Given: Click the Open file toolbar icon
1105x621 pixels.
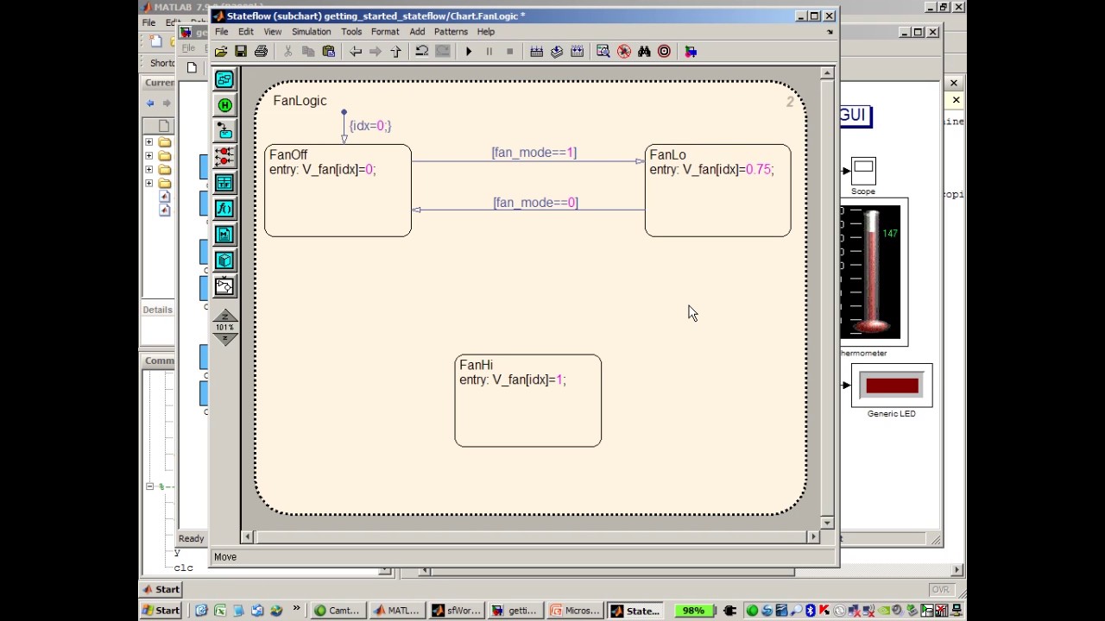Looking at the screenshot, I should point(221,52).
